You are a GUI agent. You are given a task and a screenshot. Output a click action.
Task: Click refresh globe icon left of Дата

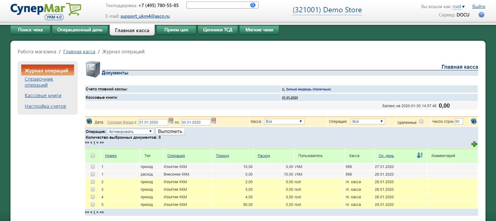tap(89, 121)
